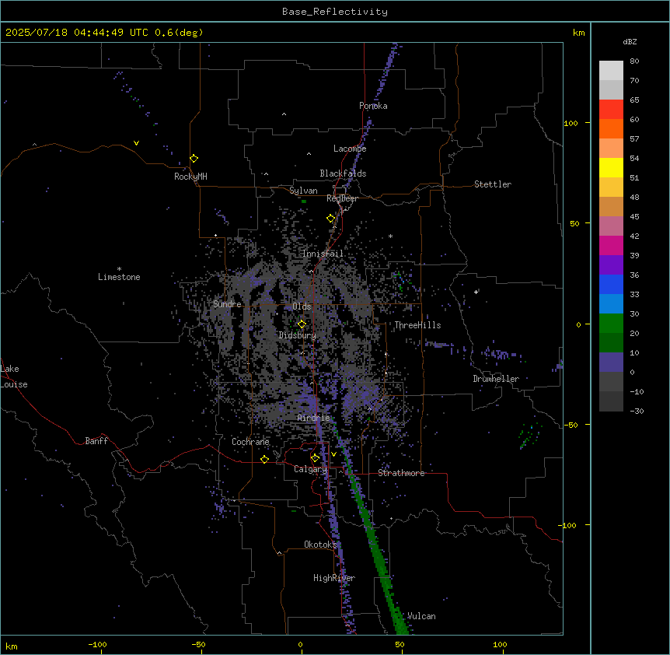Click the Olds city label
The image size is (670, 655).
point(302,306)
